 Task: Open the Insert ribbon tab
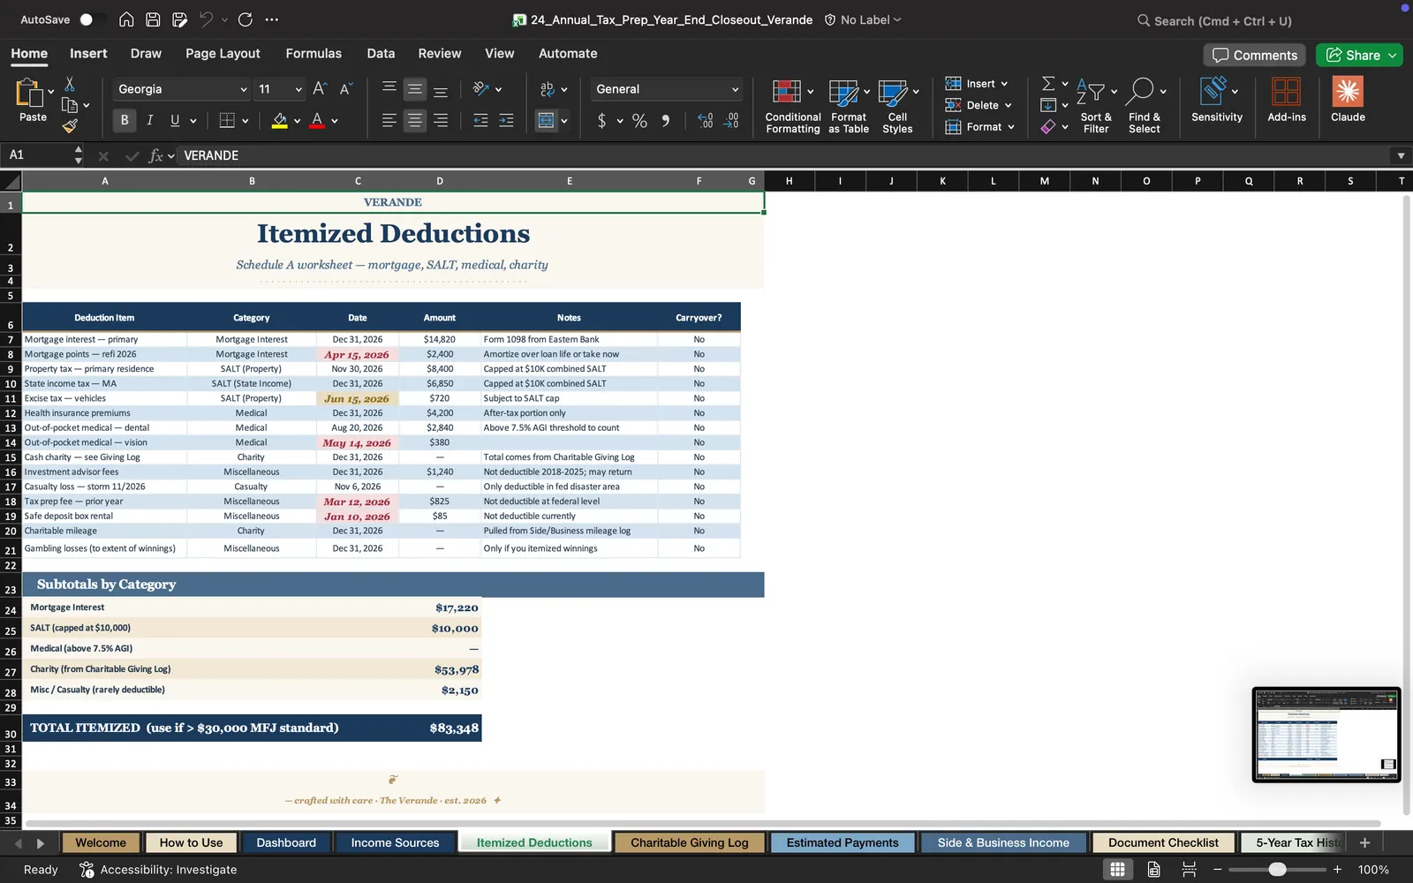88,53
